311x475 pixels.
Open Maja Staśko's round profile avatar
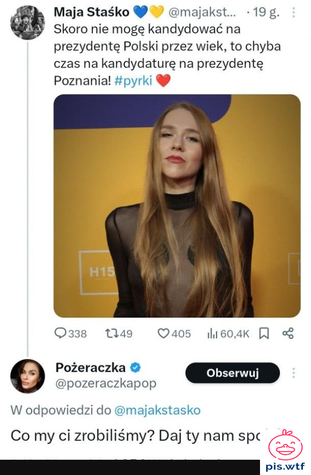pos(28,22)
